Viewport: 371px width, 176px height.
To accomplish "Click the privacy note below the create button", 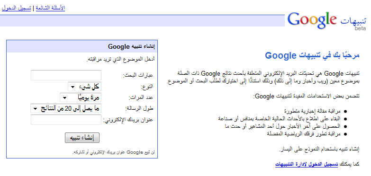I will pos(114,152).
